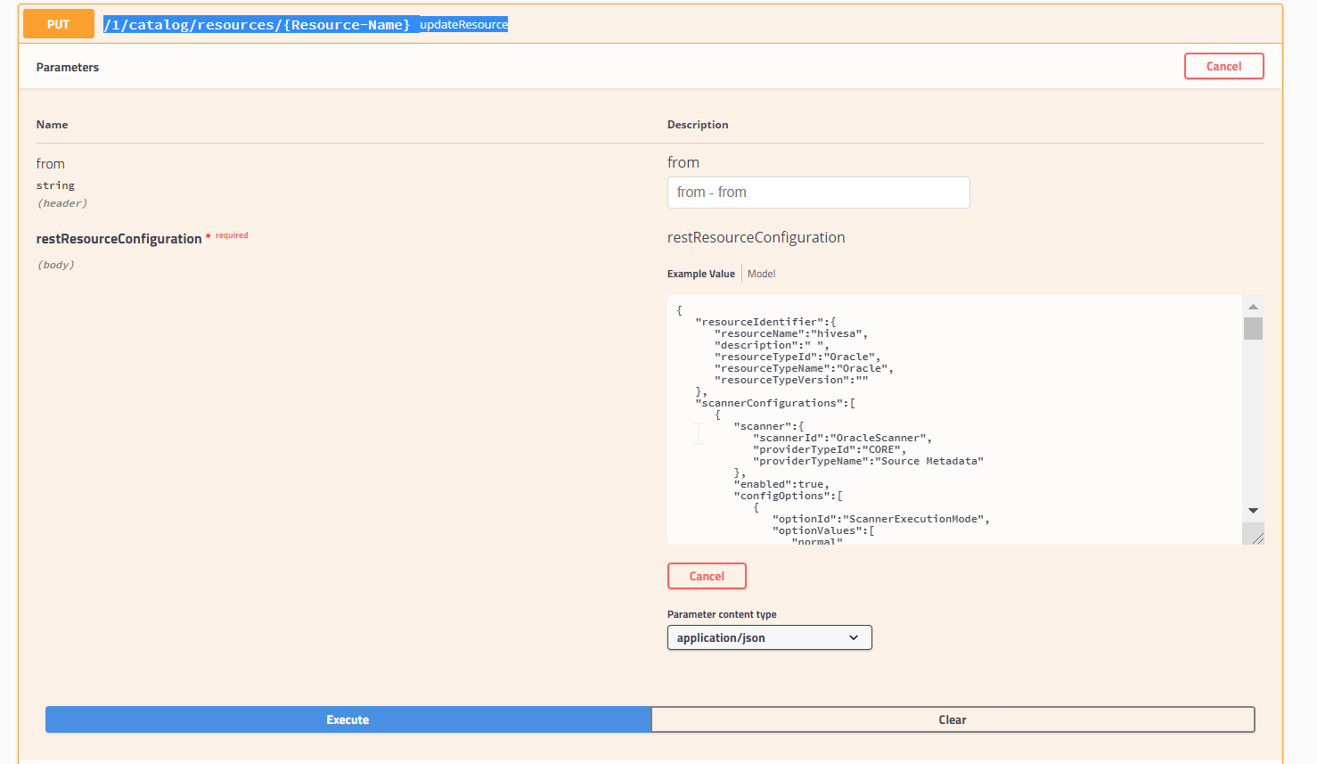Screen dimensions: 1317x764
Task: Cancel the body edit below the editor
Action: pyautogui.click(x=707, y=576)
